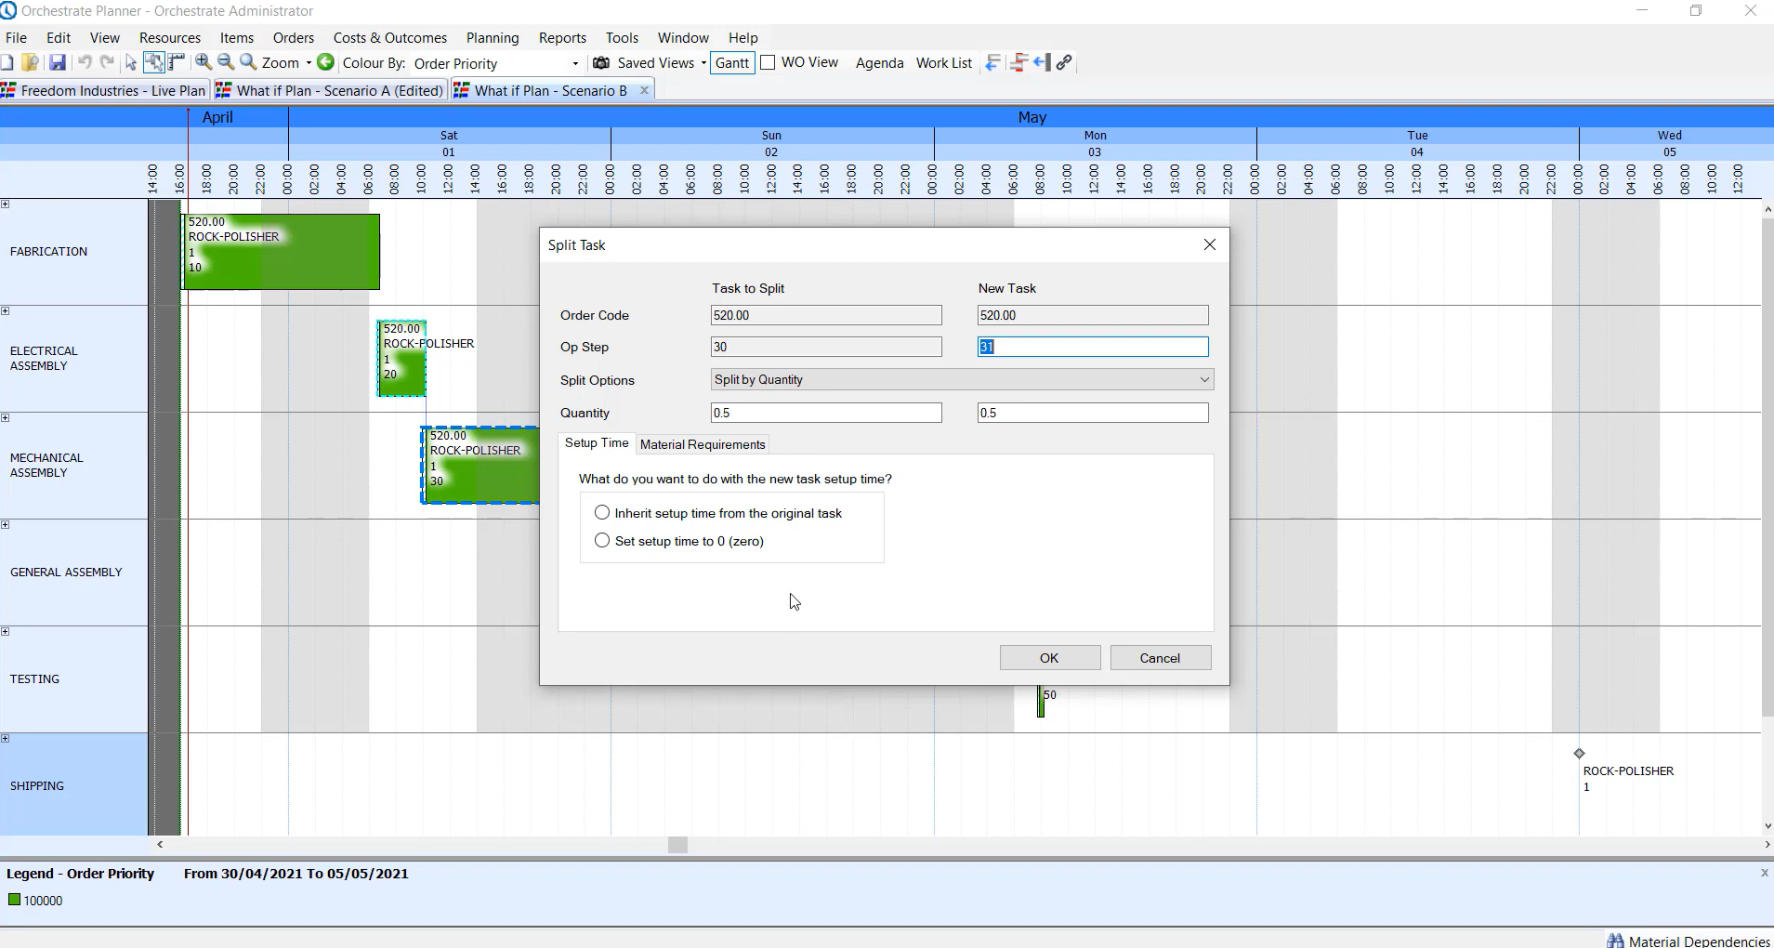
Task: Open Saved Views via the camera icon
Action: 601,62
